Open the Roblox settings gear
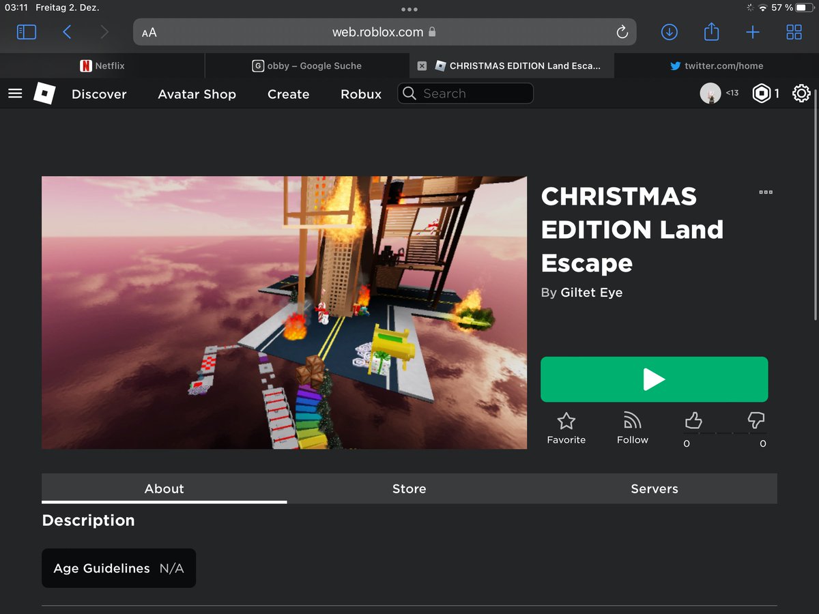 click(801, 93)
